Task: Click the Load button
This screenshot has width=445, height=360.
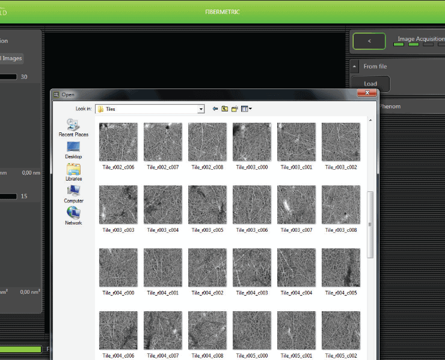Action: click(370, 84)
